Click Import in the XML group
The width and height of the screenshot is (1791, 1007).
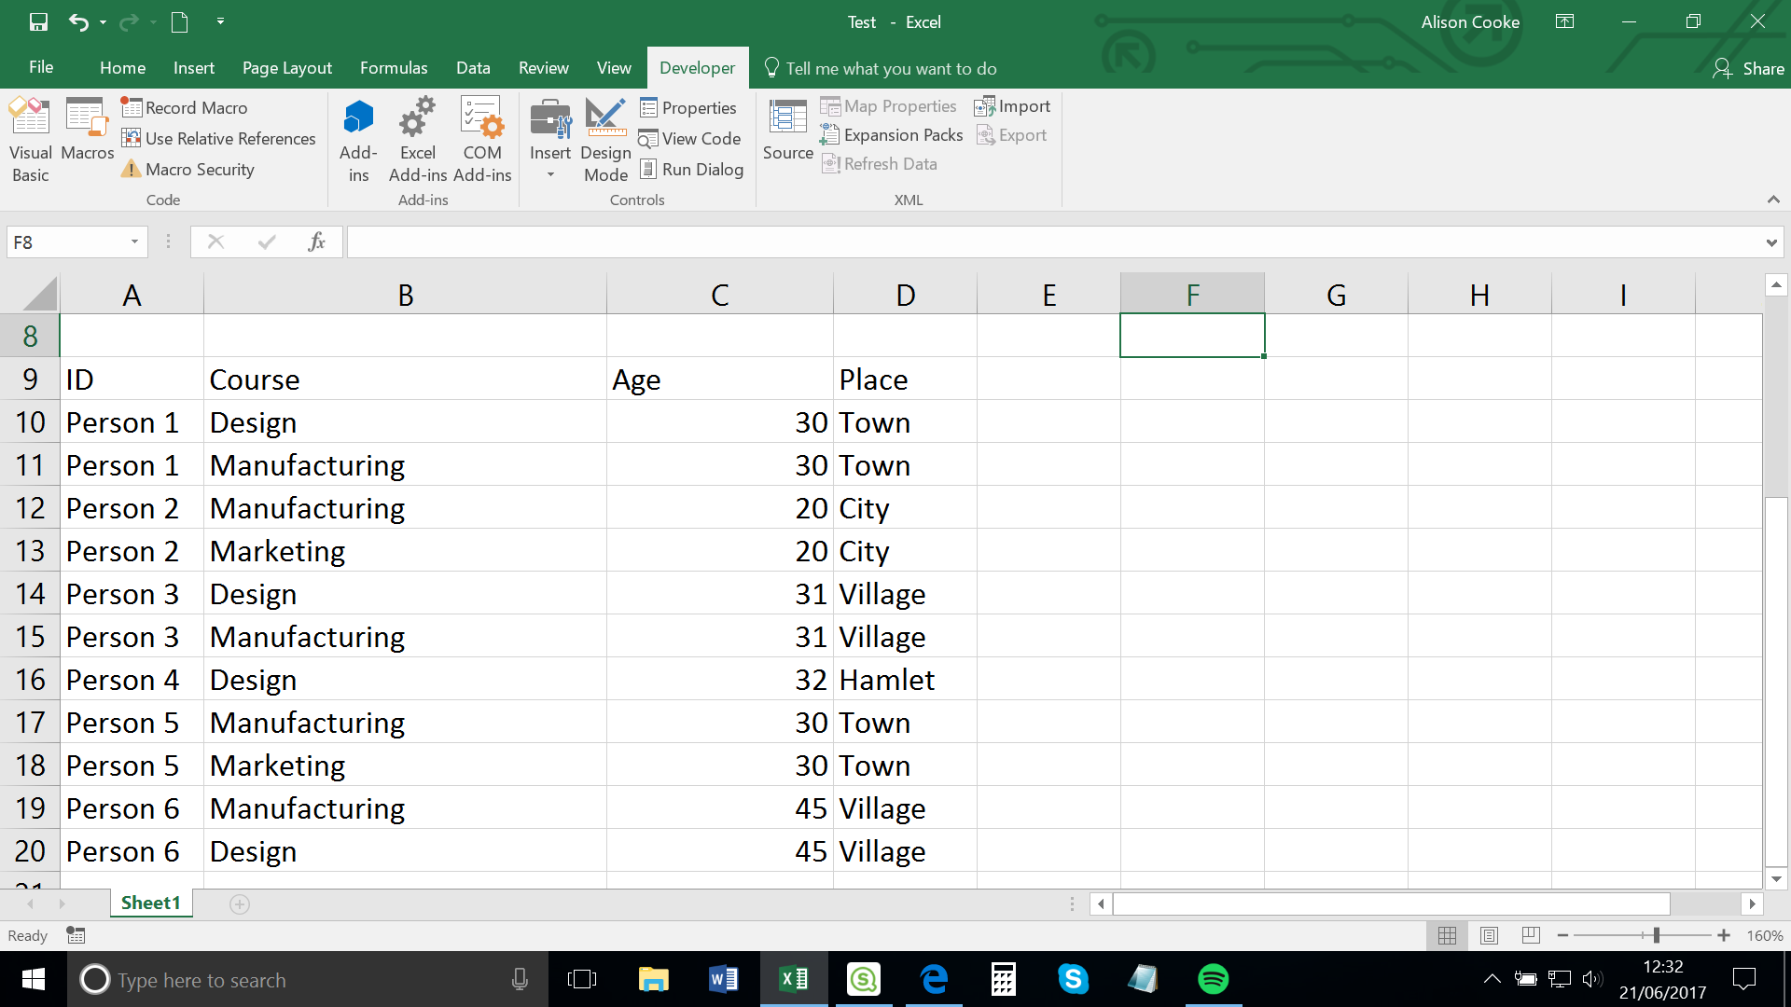1012,105
